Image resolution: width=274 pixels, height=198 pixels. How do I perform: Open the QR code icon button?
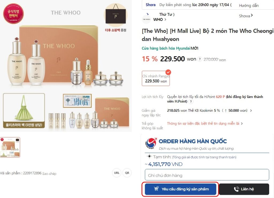[127, 173]
